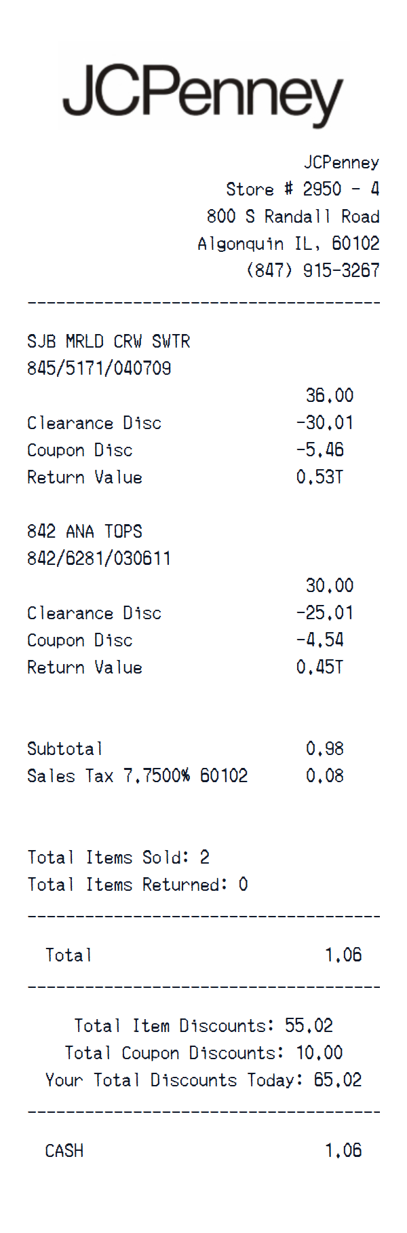Click the Total amount 1.06

click(x=343, y=955)
